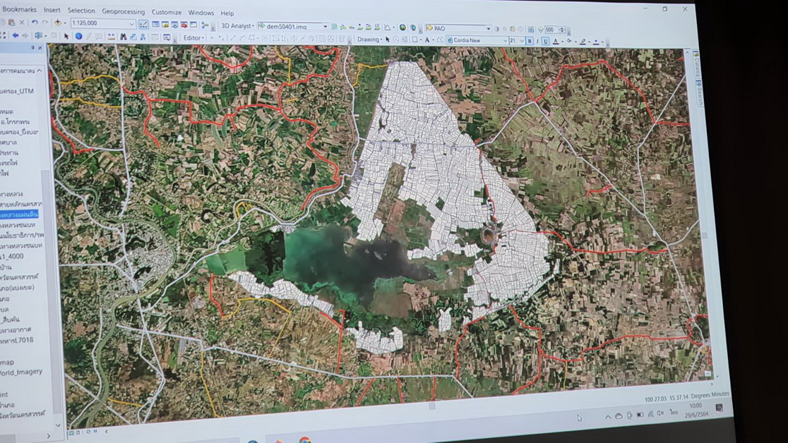Select the Identify blue info tool
This screenshot has width=788, height=443.
tap(79, 36)
